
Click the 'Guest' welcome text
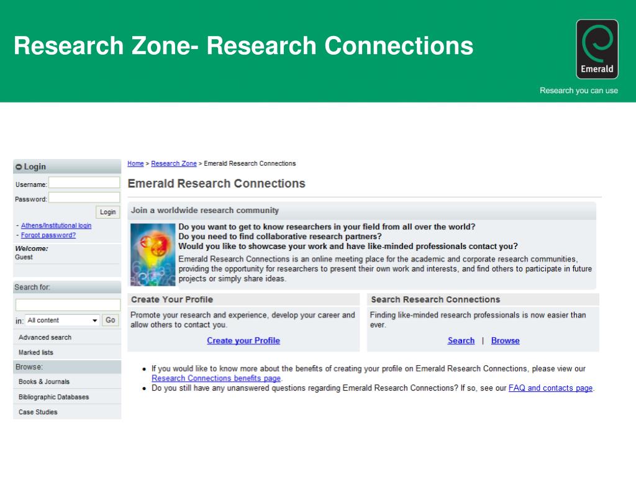[x=24, y=257]
